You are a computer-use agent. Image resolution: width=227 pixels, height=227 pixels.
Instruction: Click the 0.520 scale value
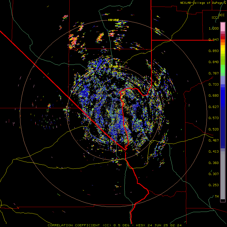point(214,129)
